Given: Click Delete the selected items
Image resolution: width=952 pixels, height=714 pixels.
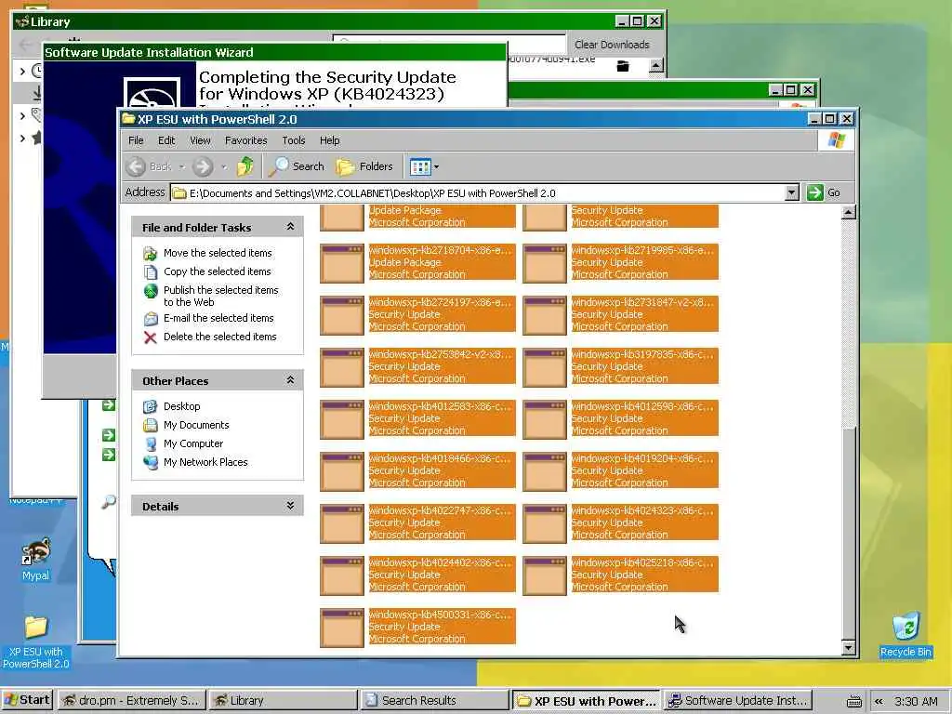Looking at the screenshot, I should [219, 337].
